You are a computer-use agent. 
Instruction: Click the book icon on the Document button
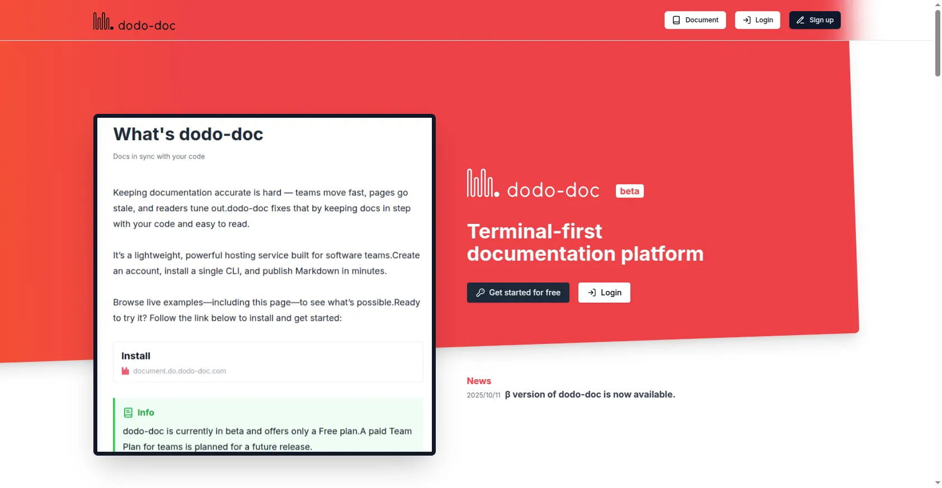pyautogui.click(x=676, y=20)
